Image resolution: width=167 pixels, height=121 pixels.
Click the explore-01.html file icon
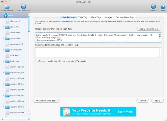coord(8,67)
